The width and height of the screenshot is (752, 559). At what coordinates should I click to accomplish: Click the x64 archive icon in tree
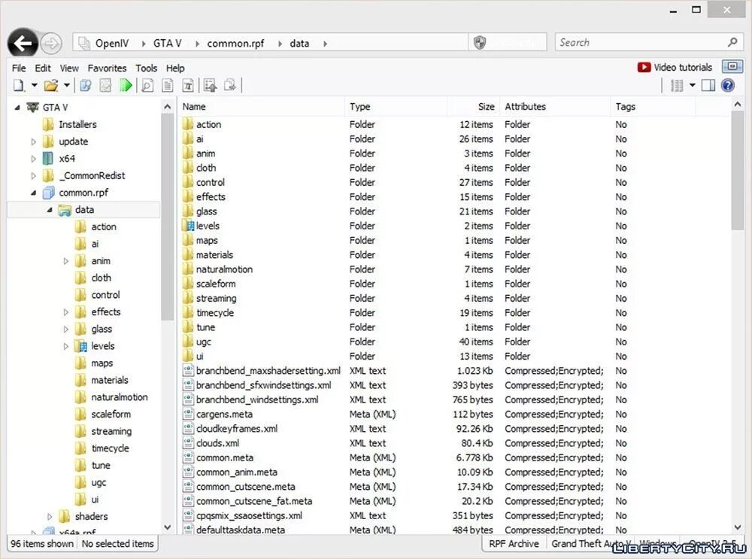pos(48,158)
